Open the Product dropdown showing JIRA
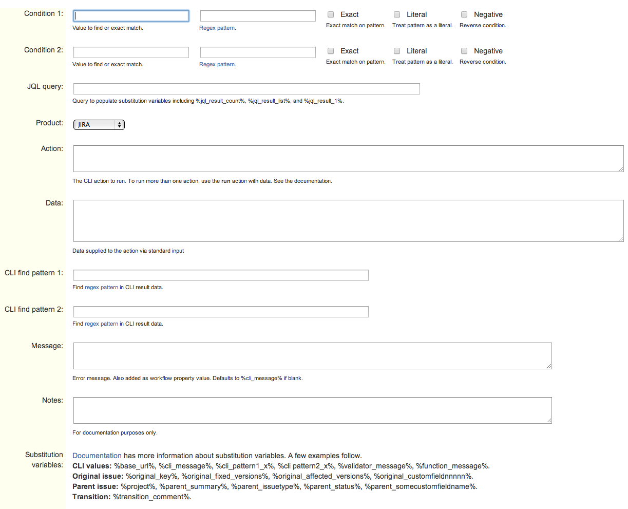The width and height of the screenshot is (628, 509). pyautogui.click(x=99, y=125)
